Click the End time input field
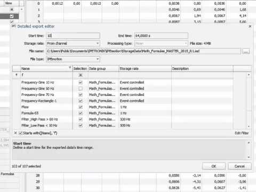Image resolution: width=256 pixels, height=192 pixels. [161, 36]
